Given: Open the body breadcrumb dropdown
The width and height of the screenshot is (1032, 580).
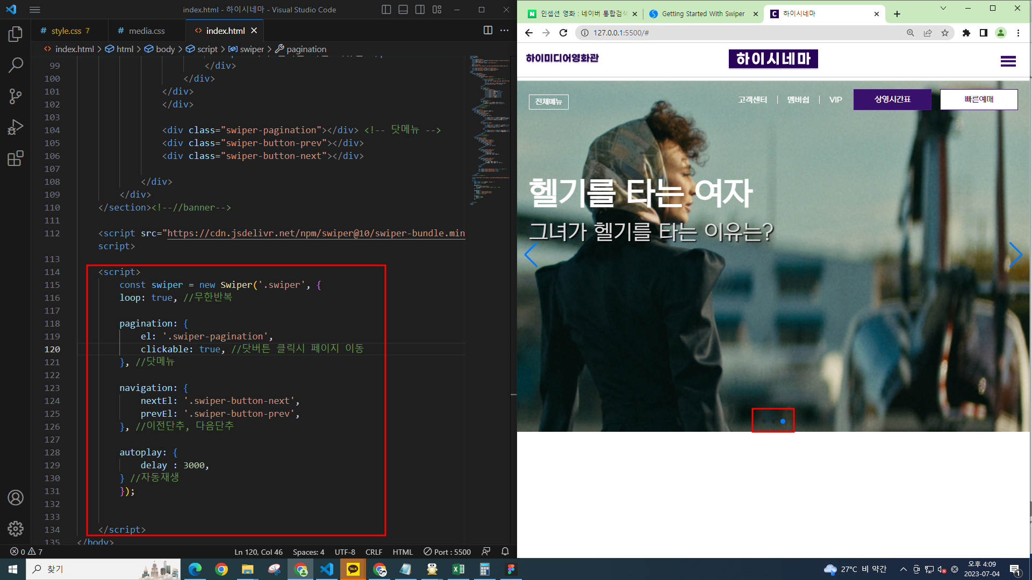Looking at the screenshot, I should coord(165,49).
